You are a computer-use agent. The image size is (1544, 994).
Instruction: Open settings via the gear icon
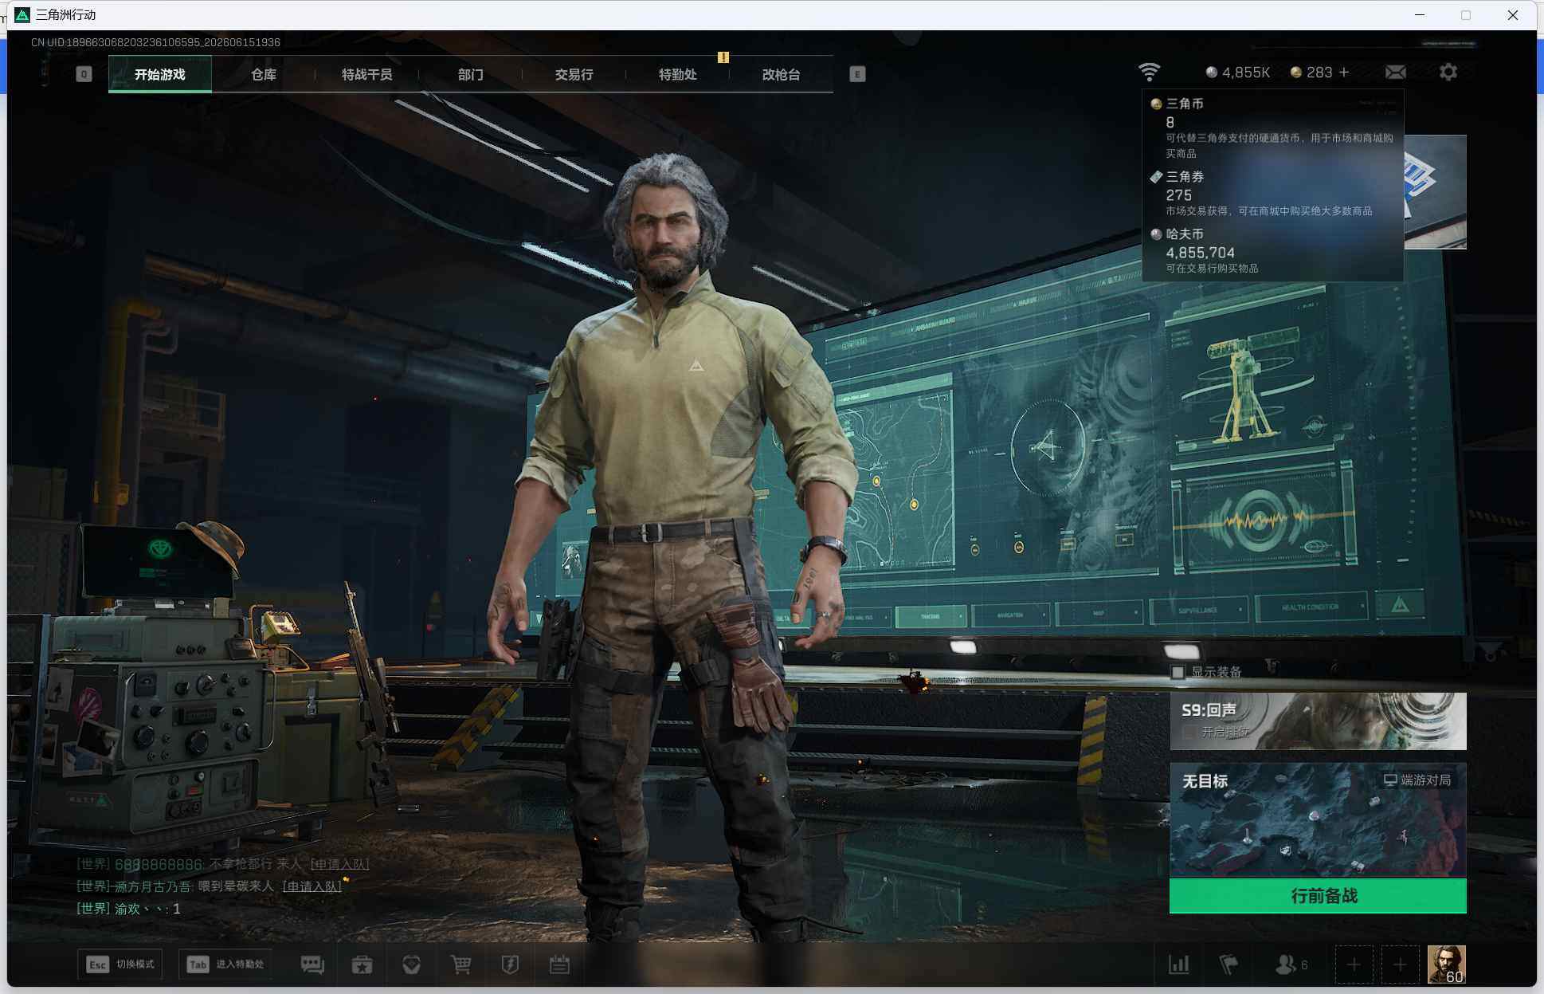pos(1448,72)
